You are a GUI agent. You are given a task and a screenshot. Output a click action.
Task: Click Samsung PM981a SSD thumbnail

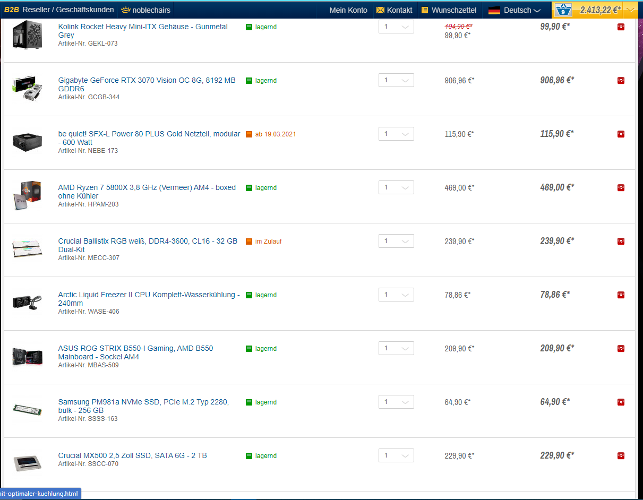[27, 409]
